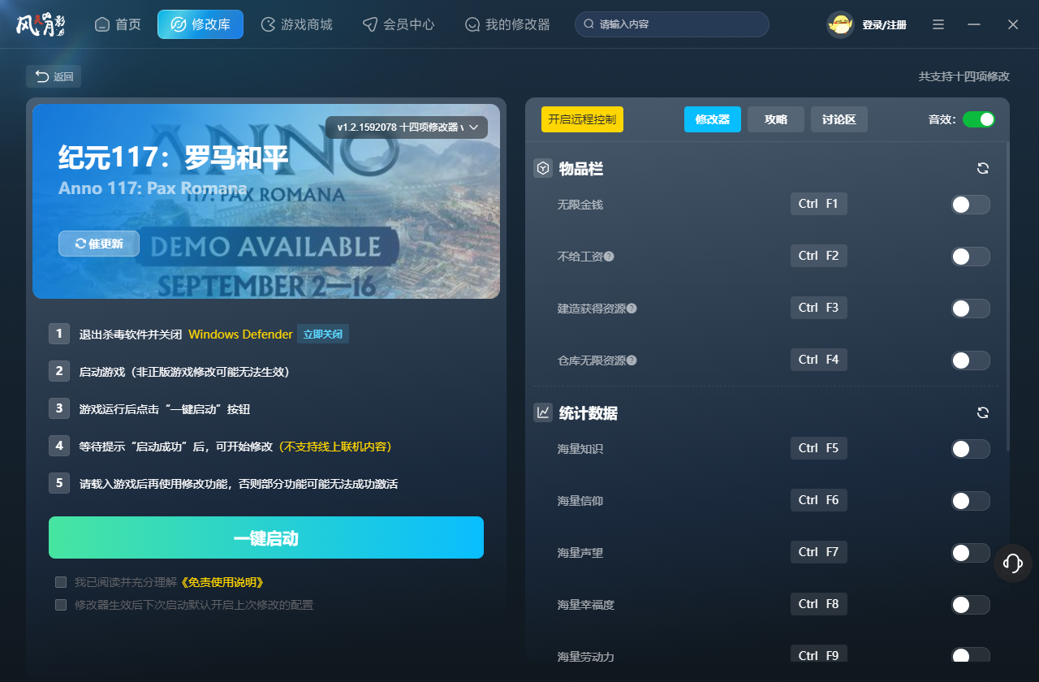Image resolution: width=1039 pixels, height=682 pixels.
Task: Click the 立即关闭 link for Windows Defender
Action: click(x=322, y=334)
